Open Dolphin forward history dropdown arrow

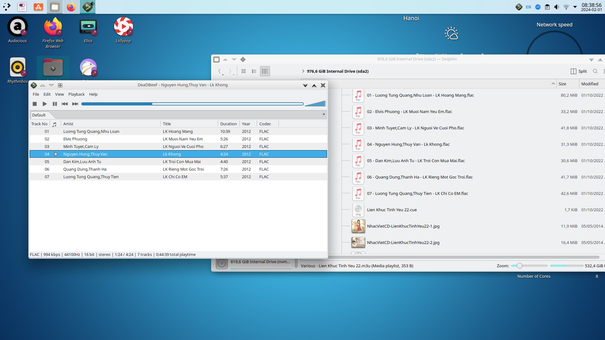234,75
